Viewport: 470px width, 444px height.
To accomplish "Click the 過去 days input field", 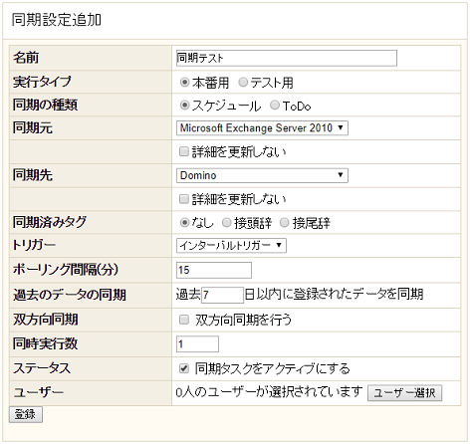I will point(222,295).
